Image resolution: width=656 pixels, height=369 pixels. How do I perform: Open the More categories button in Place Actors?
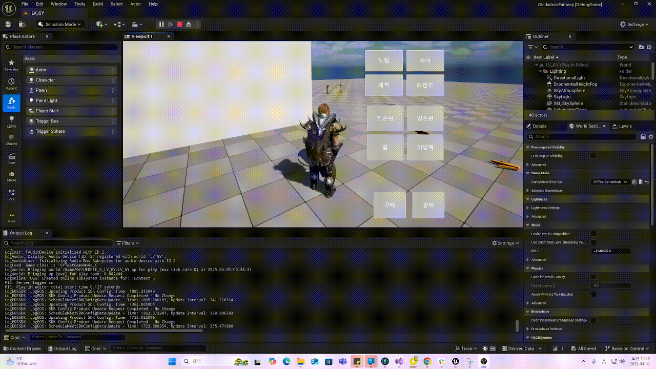pos(11,217)
